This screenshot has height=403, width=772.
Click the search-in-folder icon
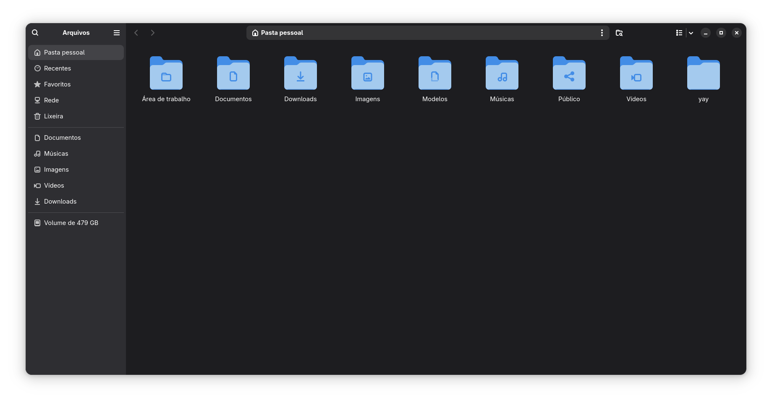(619, 33)
